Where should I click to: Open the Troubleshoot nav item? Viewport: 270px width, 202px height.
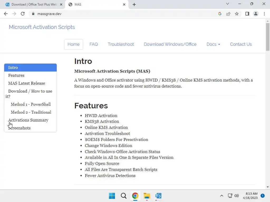click(121, 44)
